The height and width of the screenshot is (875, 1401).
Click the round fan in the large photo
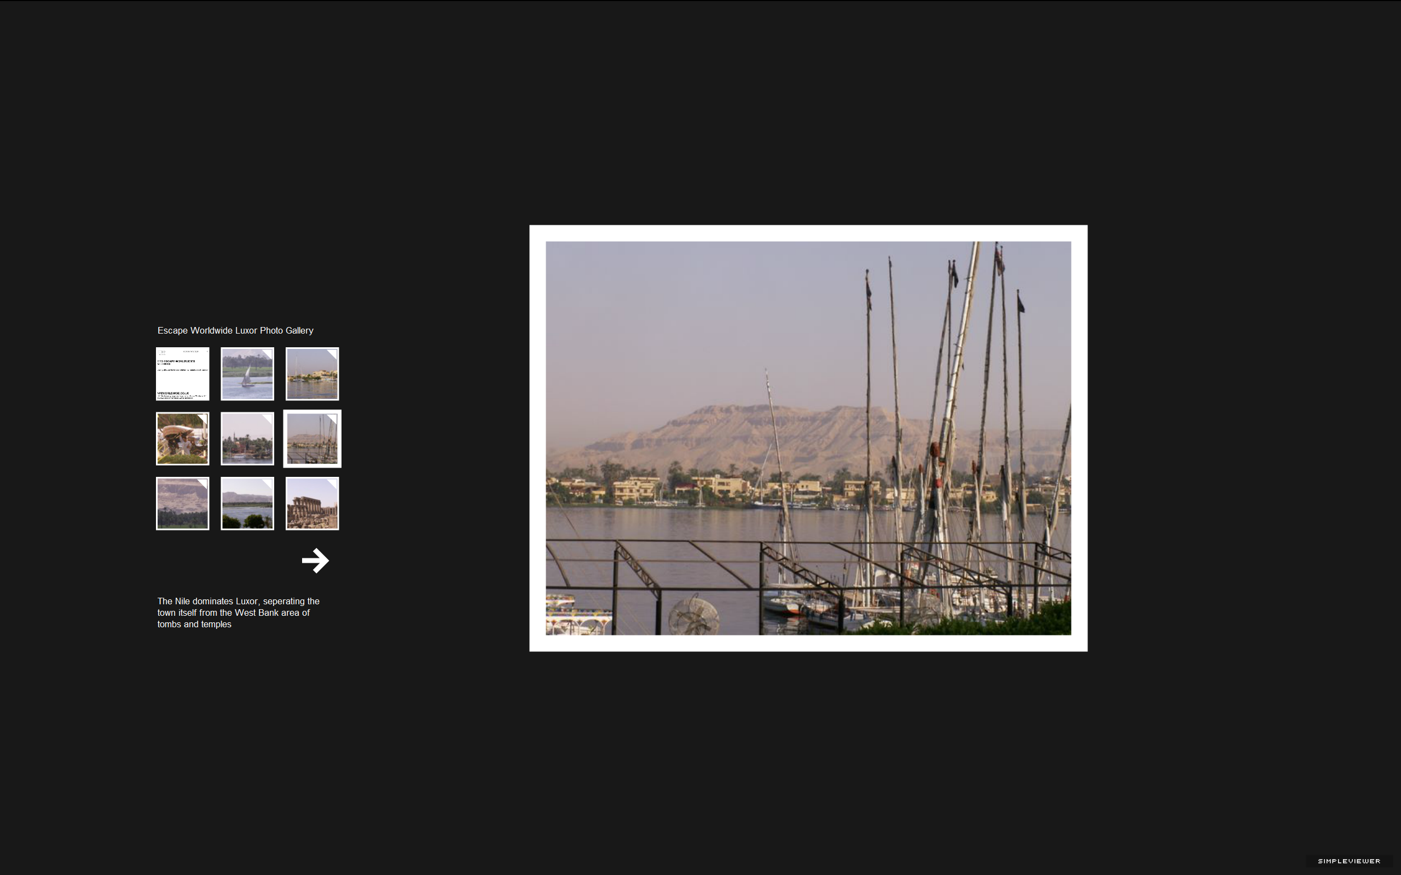tap(693, 615)
